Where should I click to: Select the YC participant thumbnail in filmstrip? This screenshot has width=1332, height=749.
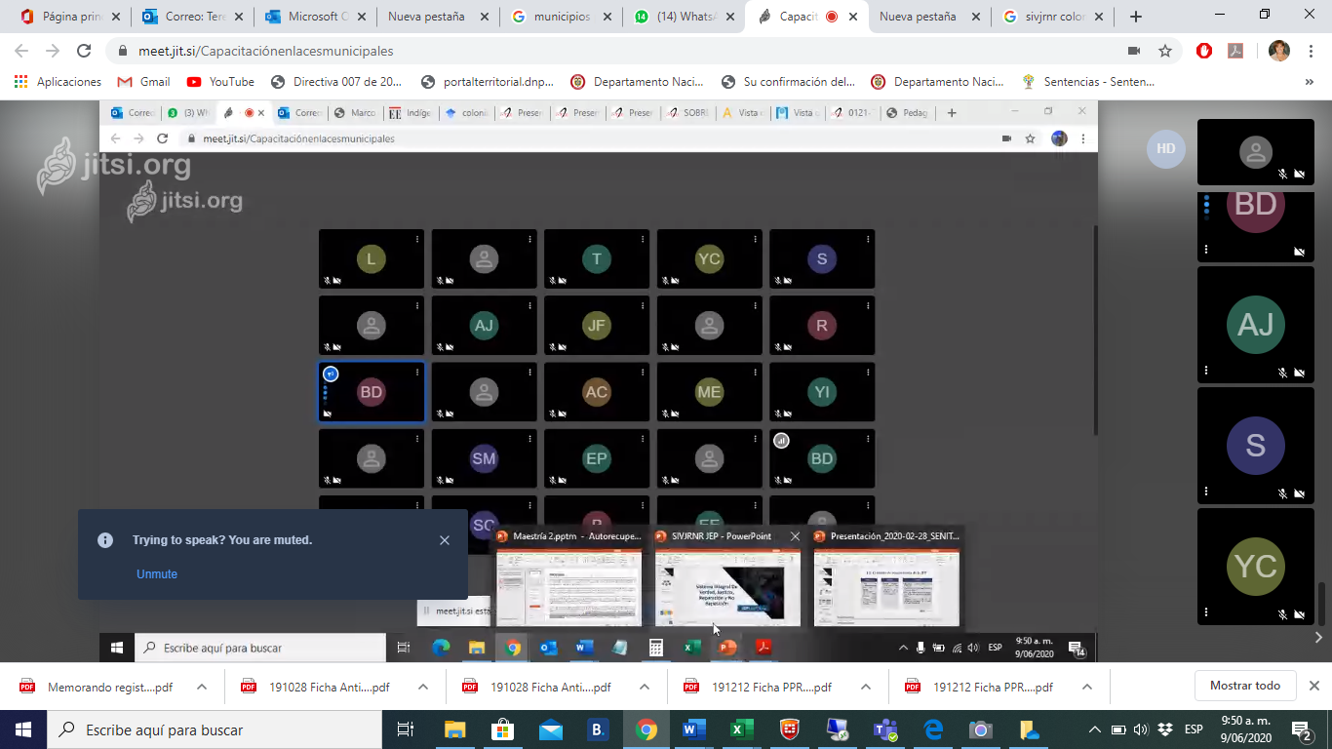click(x=1255, y=567)
